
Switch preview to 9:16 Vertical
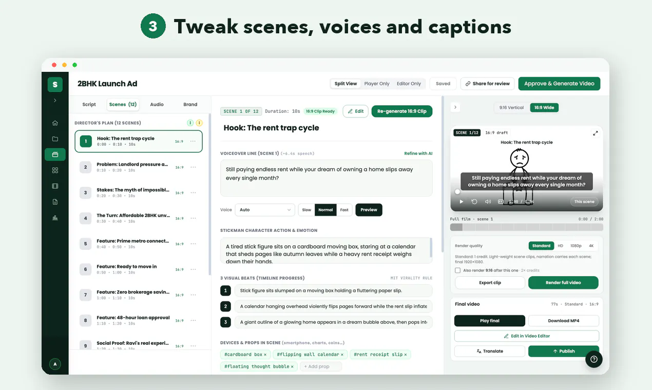pos(511,108)
